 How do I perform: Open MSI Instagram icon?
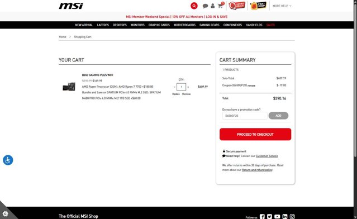point(292,217)
